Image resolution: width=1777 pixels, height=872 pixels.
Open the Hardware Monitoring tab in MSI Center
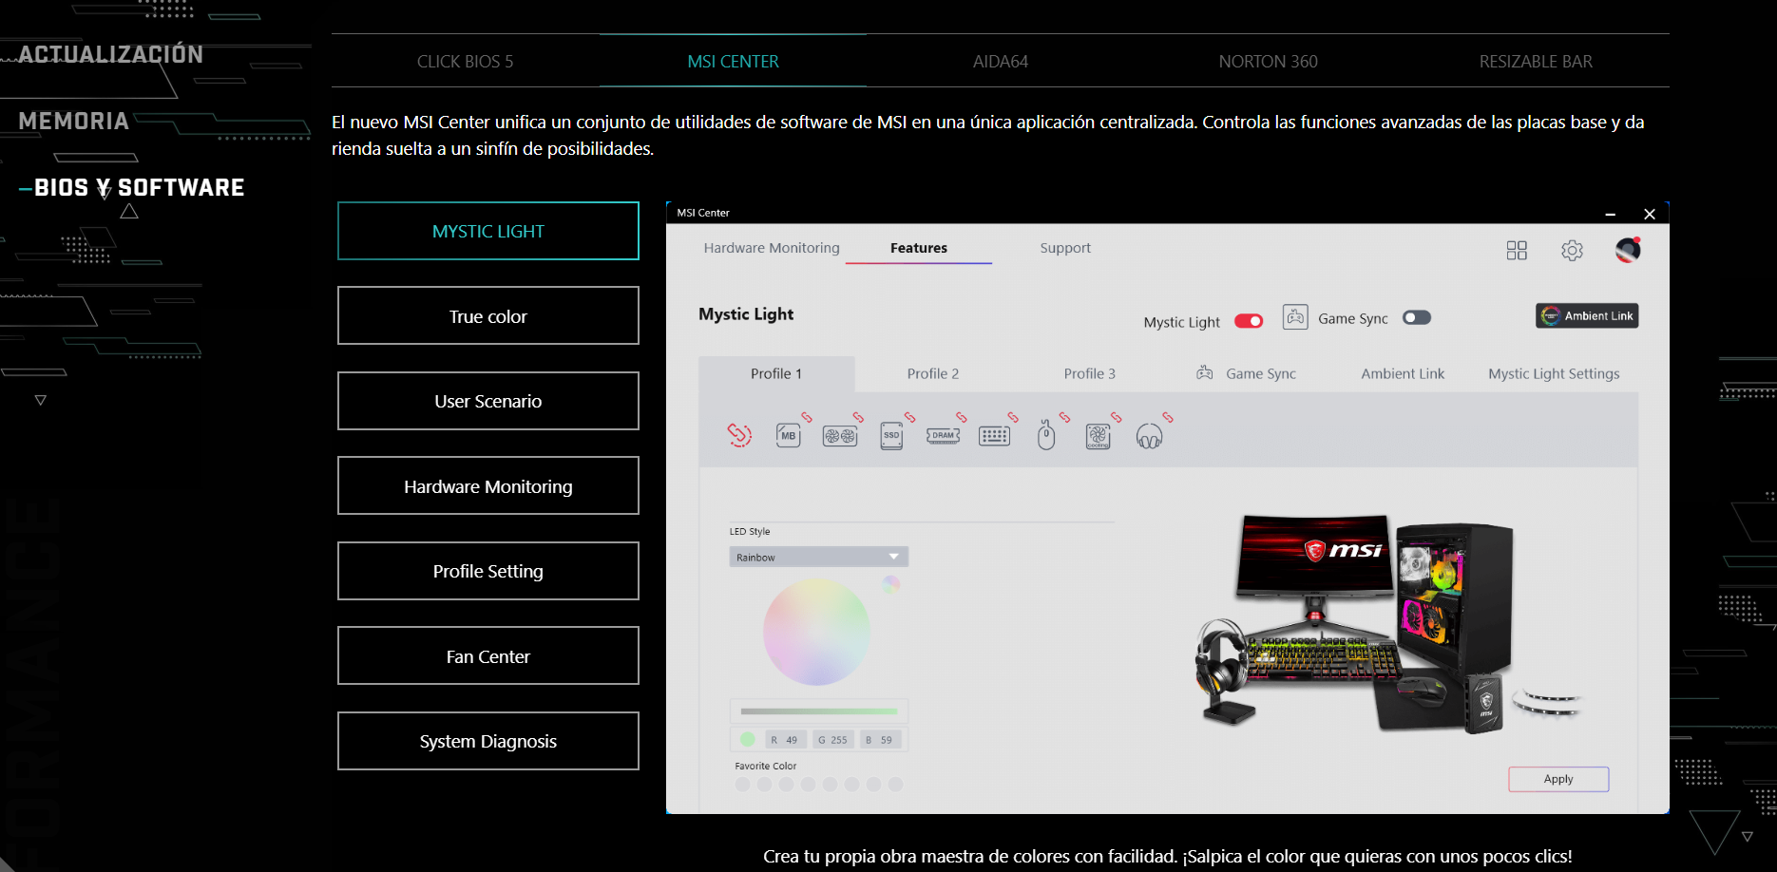pos(772,248)
